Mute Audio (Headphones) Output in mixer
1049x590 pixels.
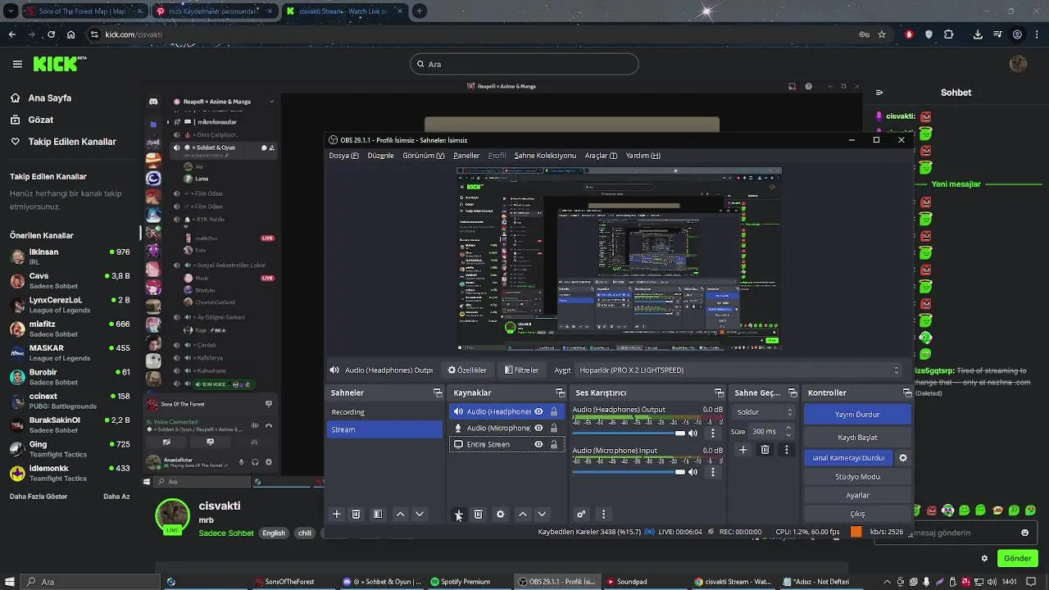point(693,433)
